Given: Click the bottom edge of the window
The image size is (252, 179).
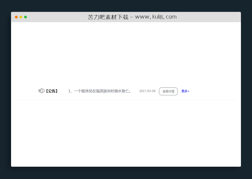Looking at the screenshot, I should click(x=126, y=166).
